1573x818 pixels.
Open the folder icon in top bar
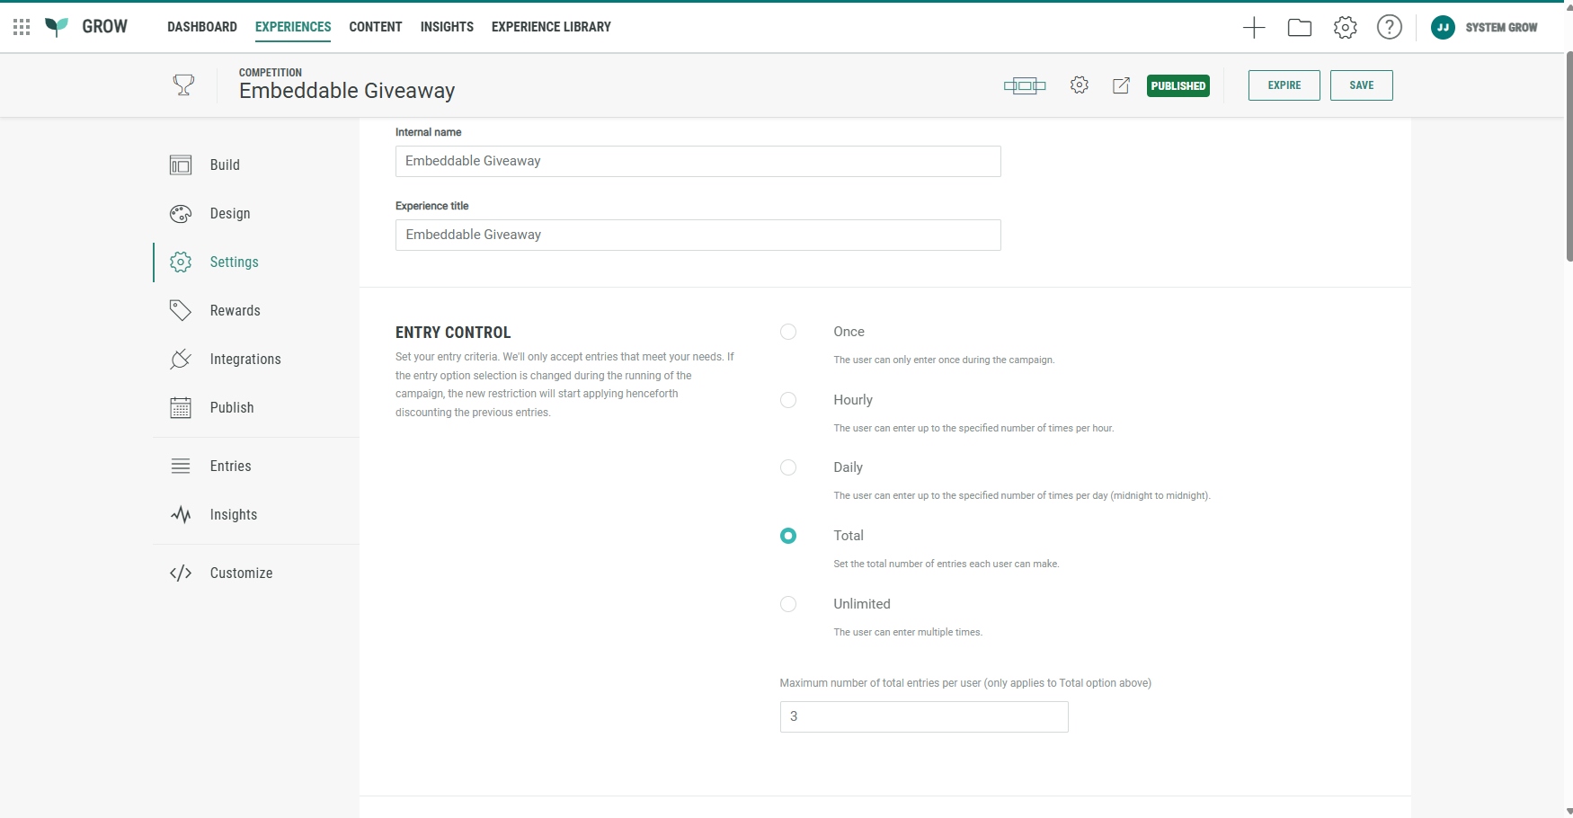pos(1299,28)
